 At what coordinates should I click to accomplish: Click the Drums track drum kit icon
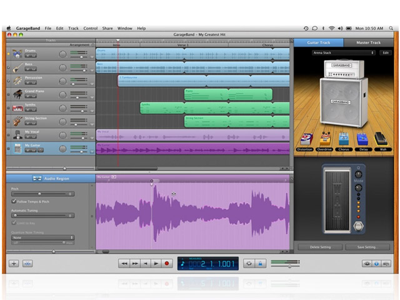point(17,54)
